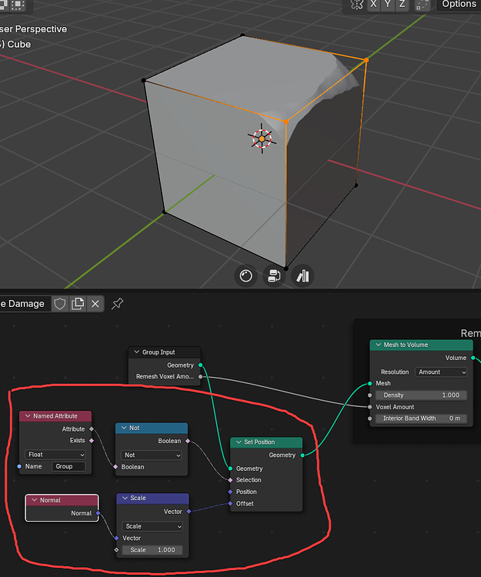Click Normal node output socket

coord(99,513)
